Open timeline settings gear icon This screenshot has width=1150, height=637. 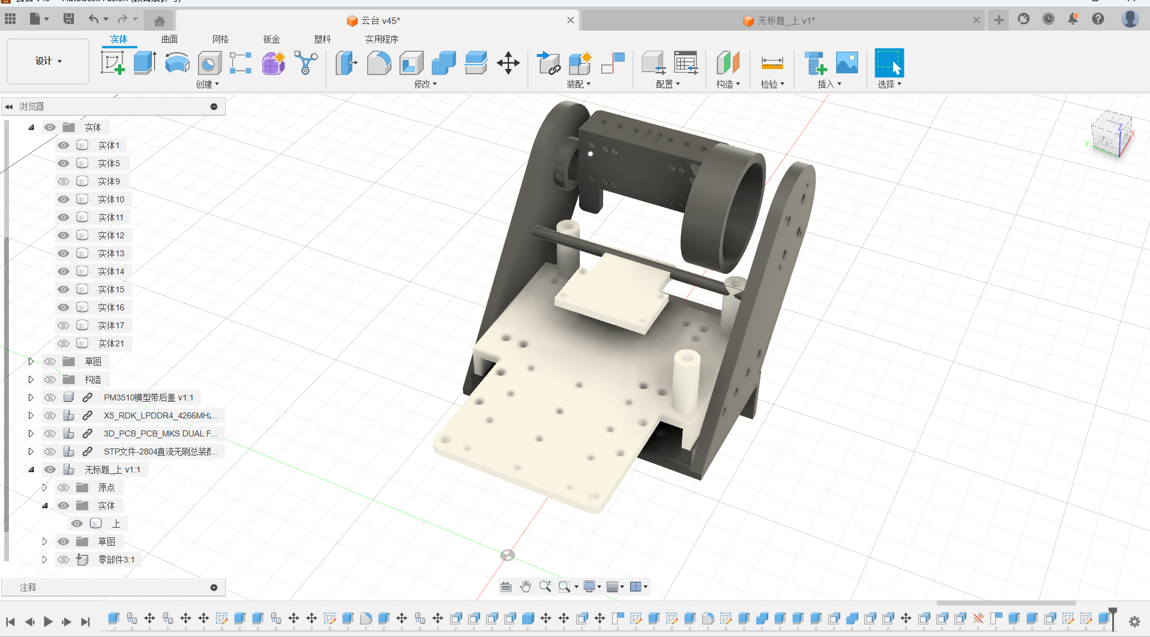tap(1134, 621)
